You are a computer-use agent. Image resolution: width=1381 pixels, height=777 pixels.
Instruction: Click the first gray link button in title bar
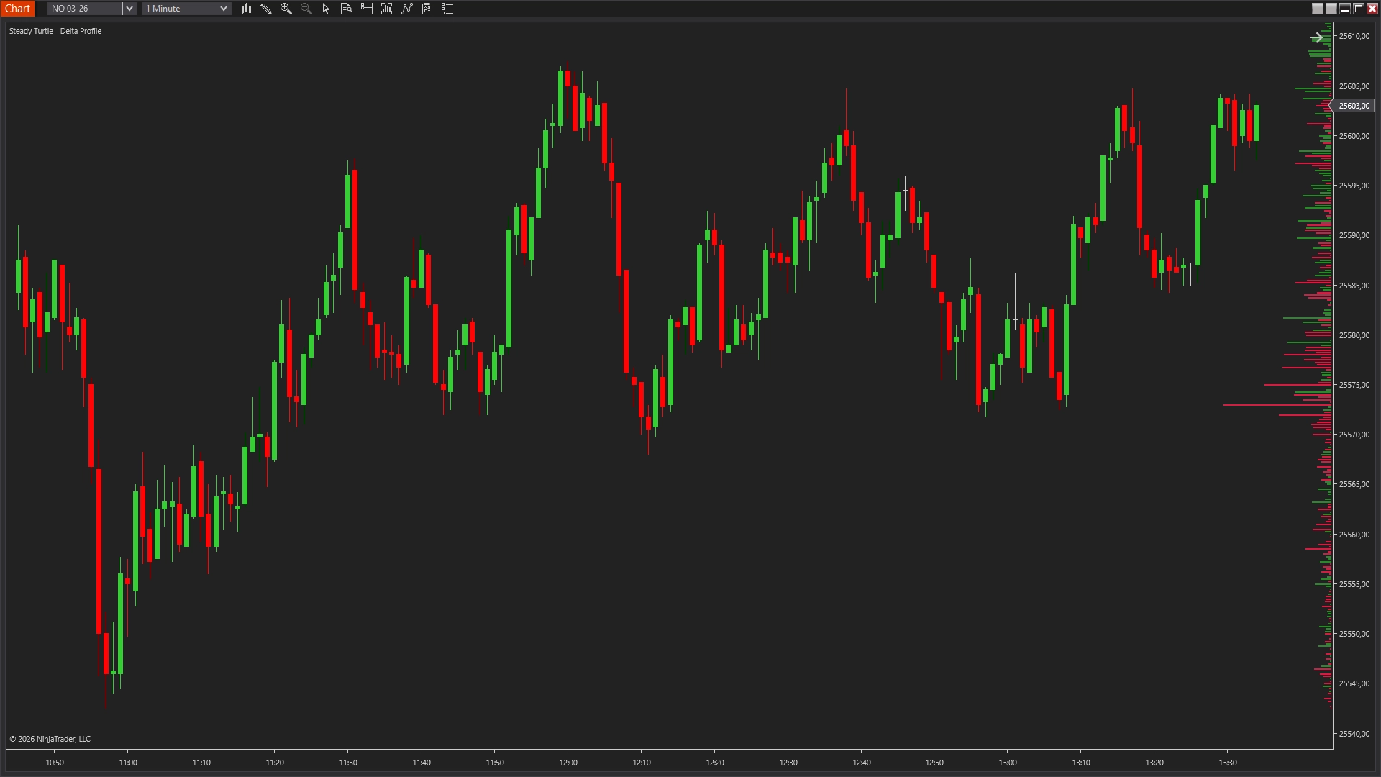(x=1318, y=9)
